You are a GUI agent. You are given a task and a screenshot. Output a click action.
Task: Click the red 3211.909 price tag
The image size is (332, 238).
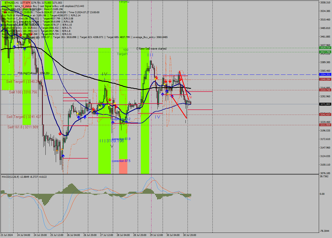tap(325, 125)
